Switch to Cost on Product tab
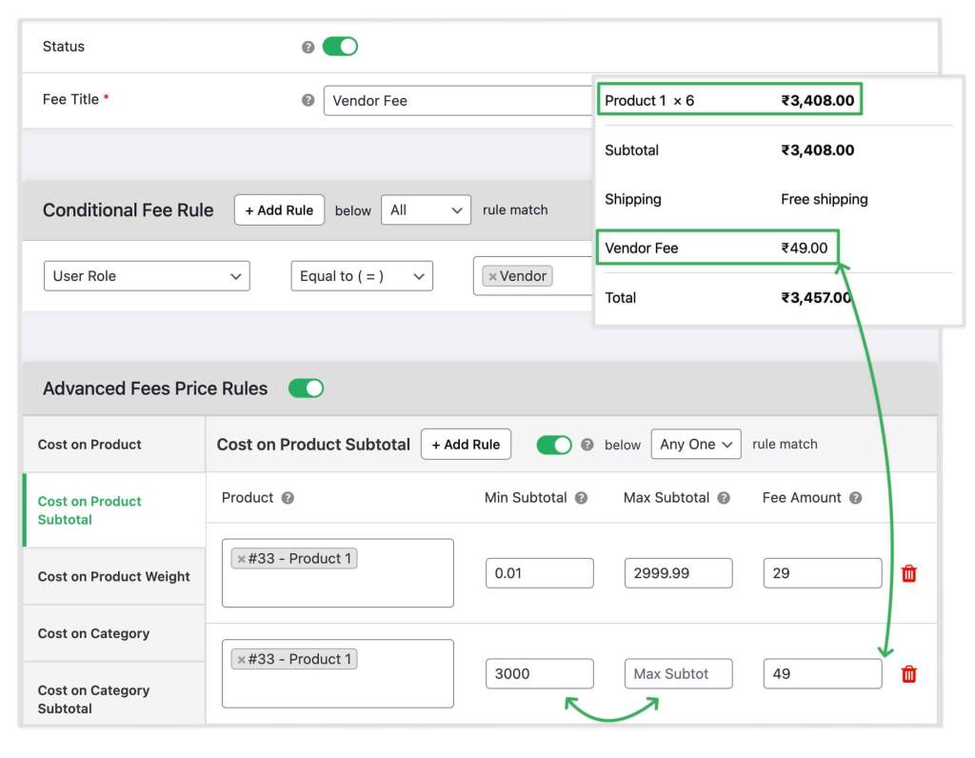The image size is (975, 758). click(114, 445)
